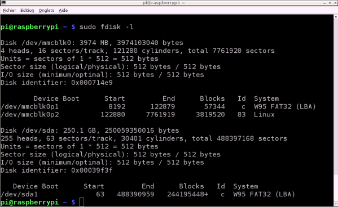Click the /dev/mmcblk0p1 device entry

[30, 107]
